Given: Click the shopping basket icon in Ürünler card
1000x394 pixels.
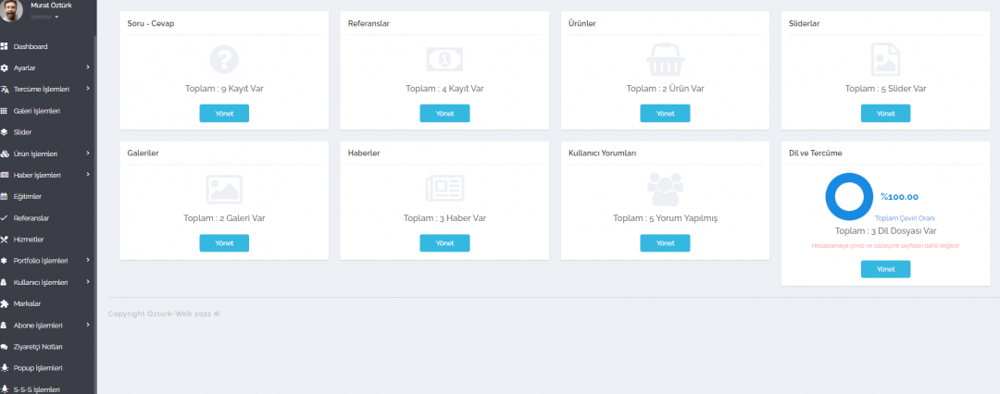Looking at the screenshot, I should pos(665,59).
